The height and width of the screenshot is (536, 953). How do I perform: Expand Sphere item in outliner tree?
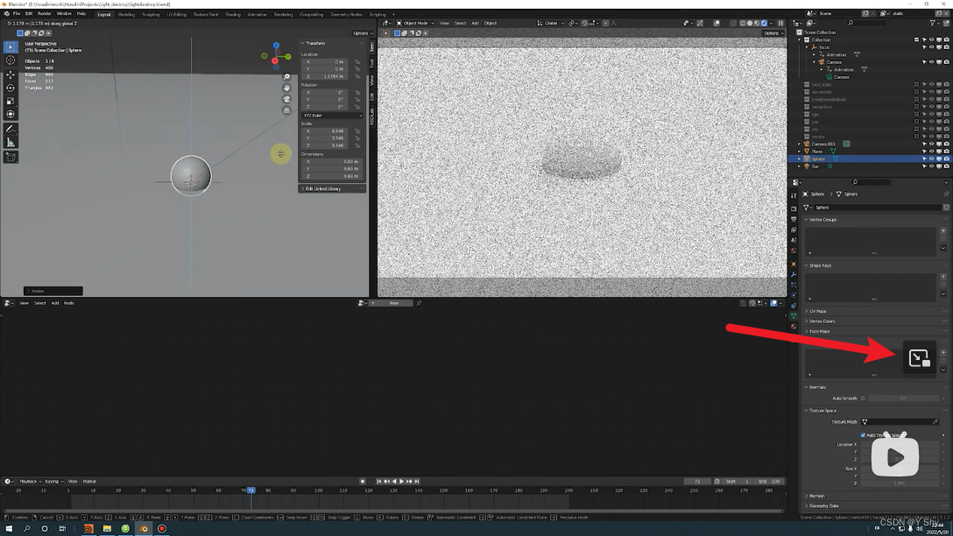click(799, 159)
